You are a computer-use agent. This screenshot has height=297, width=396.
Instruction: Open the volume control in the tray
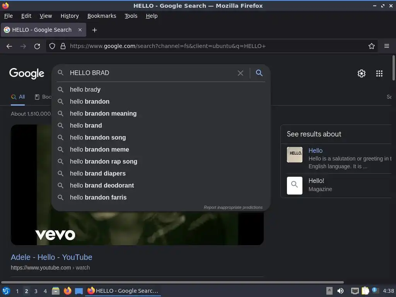coord(340,291)
